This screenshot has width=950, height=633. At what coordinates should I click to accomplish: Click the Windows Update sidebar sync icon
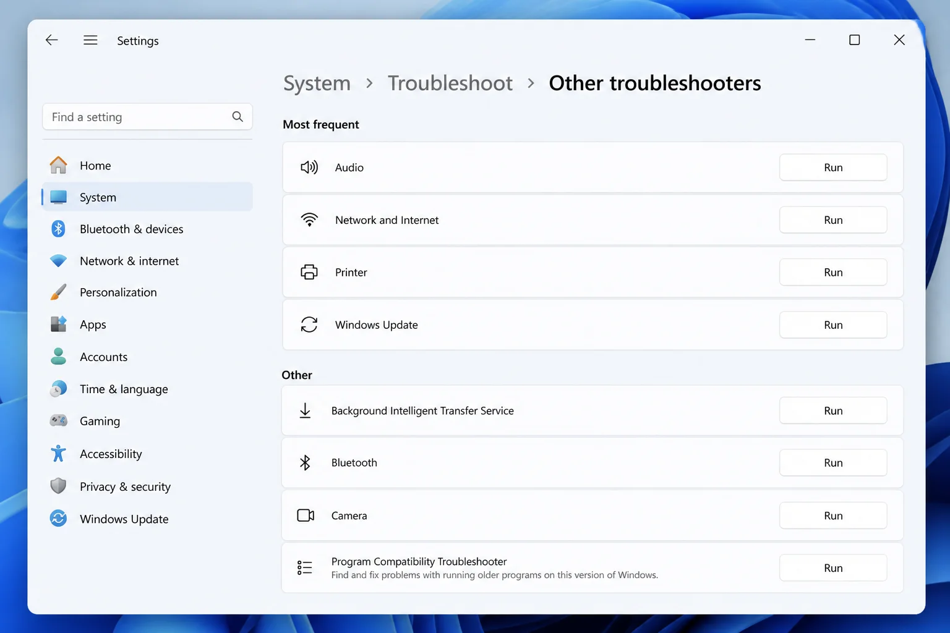58,518
